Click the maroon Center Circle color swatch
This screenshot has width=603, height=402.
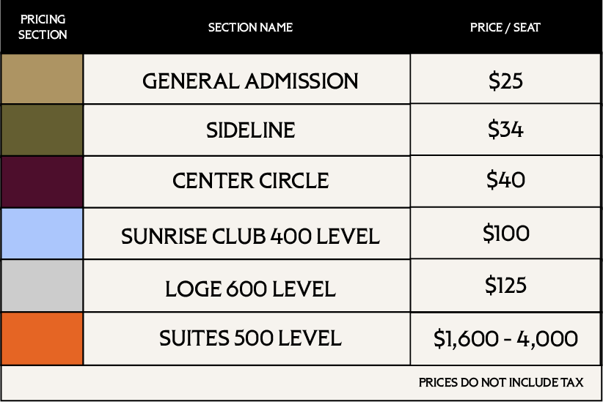tap(42, 182)
